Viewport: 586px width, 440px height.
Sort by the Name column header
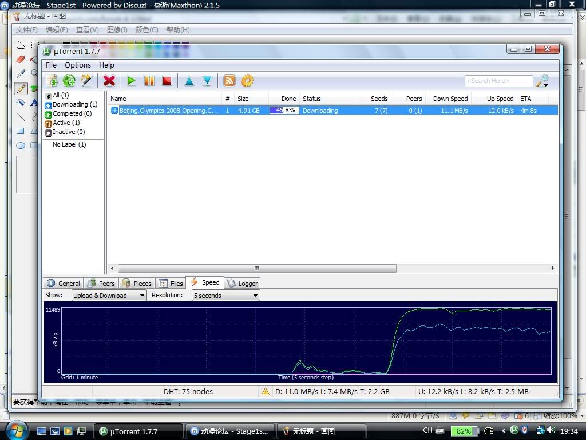(164, 99)
